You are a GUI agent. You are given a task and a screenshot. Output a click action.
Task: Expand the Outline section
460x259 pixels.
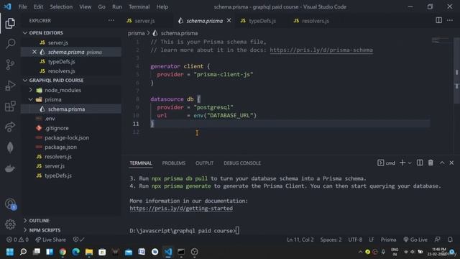click(x=39, y=221)
